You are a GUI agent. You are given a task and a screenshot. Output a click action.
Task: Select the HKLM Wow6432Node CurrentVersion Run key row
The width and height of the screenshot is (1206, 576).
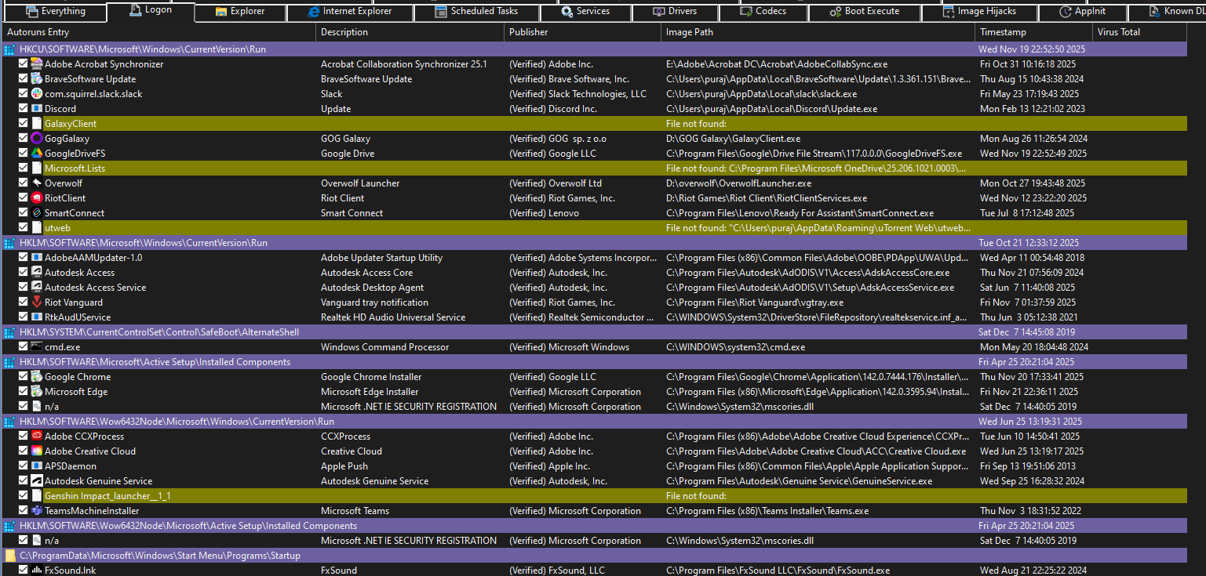594,422
